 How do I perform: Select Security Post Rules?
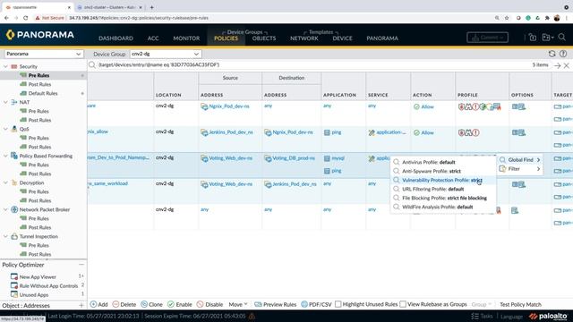click(x=39, y=84)
